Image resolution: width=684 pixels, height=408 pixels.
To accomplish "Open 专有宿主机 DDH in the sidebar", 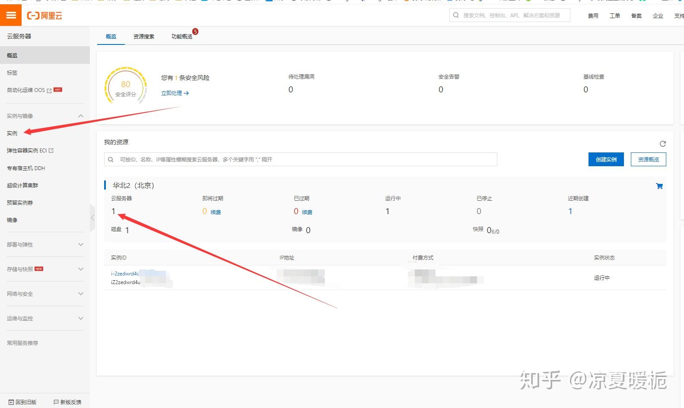I will [x=26, y=168].
